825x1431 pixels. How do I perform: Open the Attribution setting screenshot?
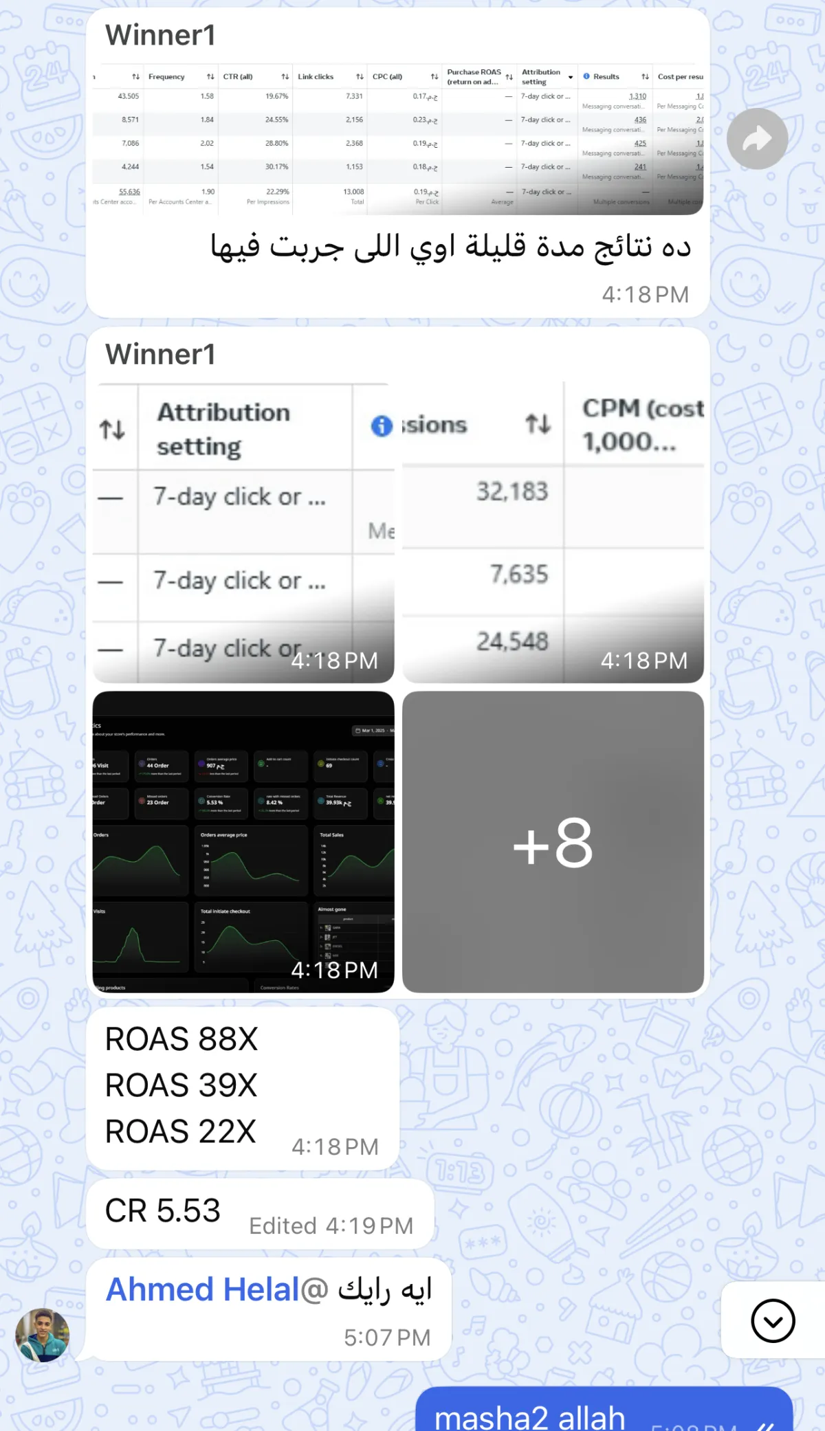(x=243, y=533)
